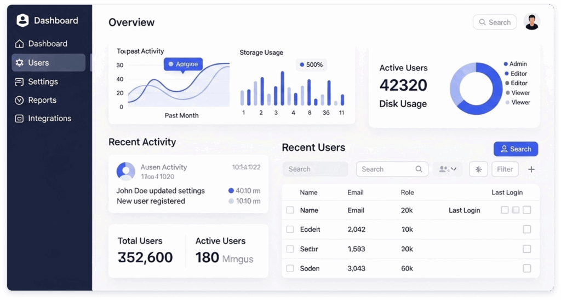Expand the user group dropdown

(x=447, y=169)
